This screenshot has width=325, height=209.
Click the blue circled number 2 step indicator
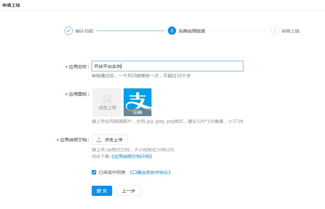[x=172, y=31]
